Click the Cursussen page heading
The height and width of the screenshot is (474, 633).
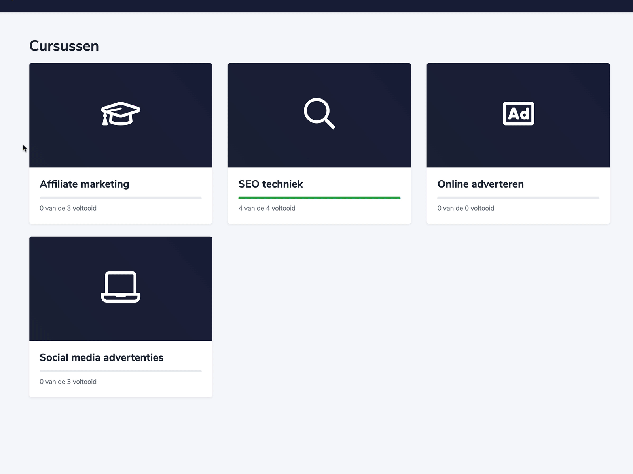click(x=64, y=46)
